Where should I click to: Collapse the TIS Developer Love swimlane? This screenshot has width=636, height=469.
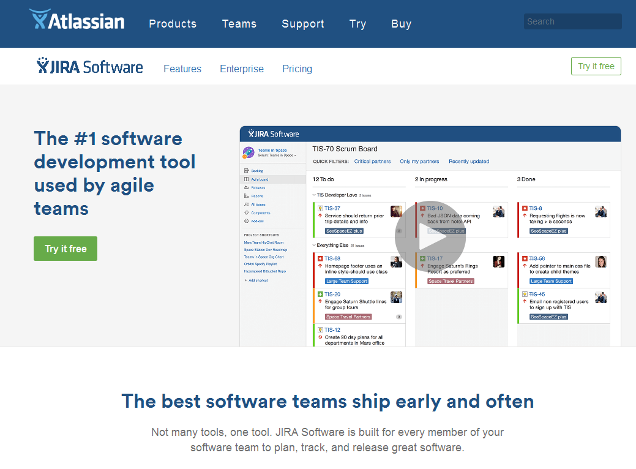coord(314,195)
